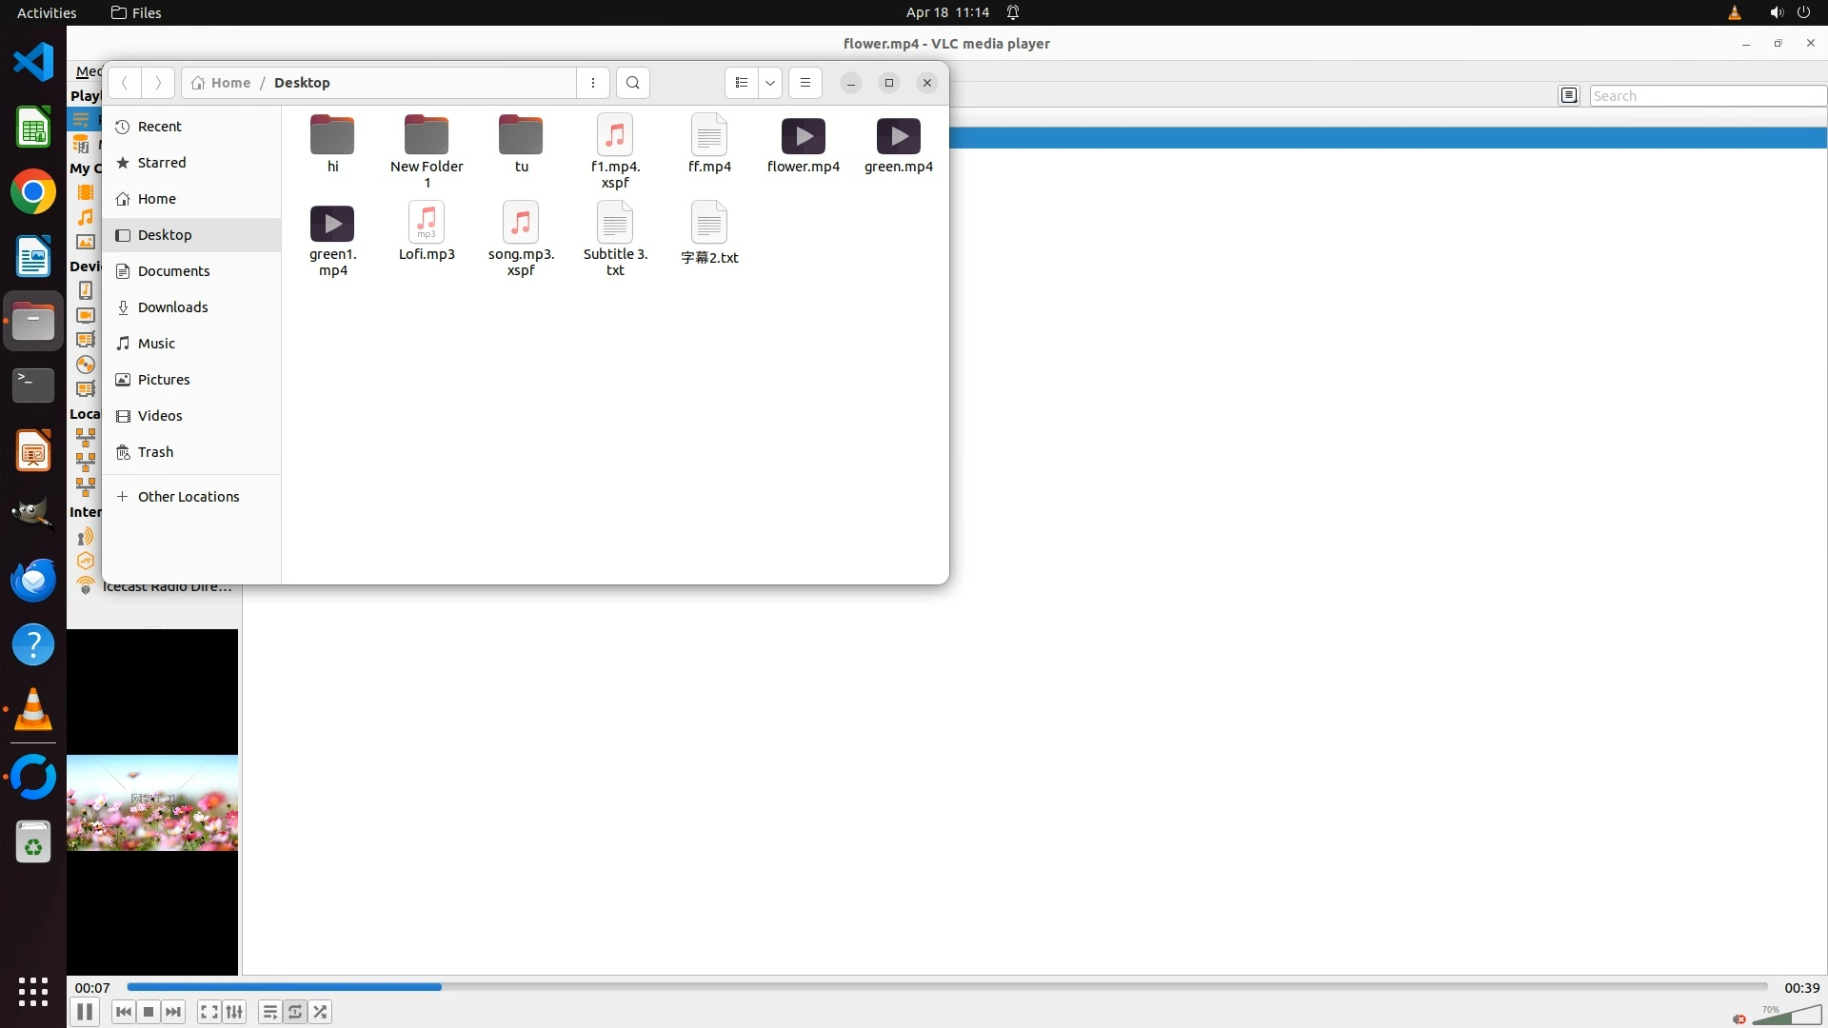Viewport: 1828px width, 1028px height.
Task: Expand view options dropdown arrow
Action: (770, 83)
